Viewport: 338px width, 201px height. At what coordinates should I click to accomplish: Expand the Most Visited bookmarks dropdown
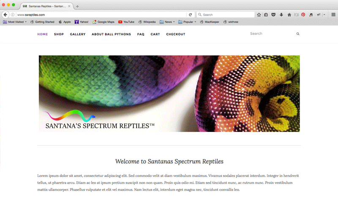pos(15,22)
